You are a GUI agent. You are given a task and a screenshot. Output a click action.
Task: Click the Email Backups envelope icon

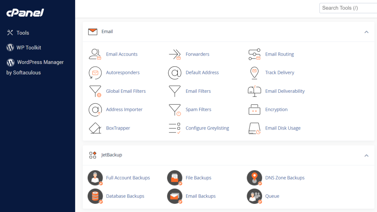point(175,196)
